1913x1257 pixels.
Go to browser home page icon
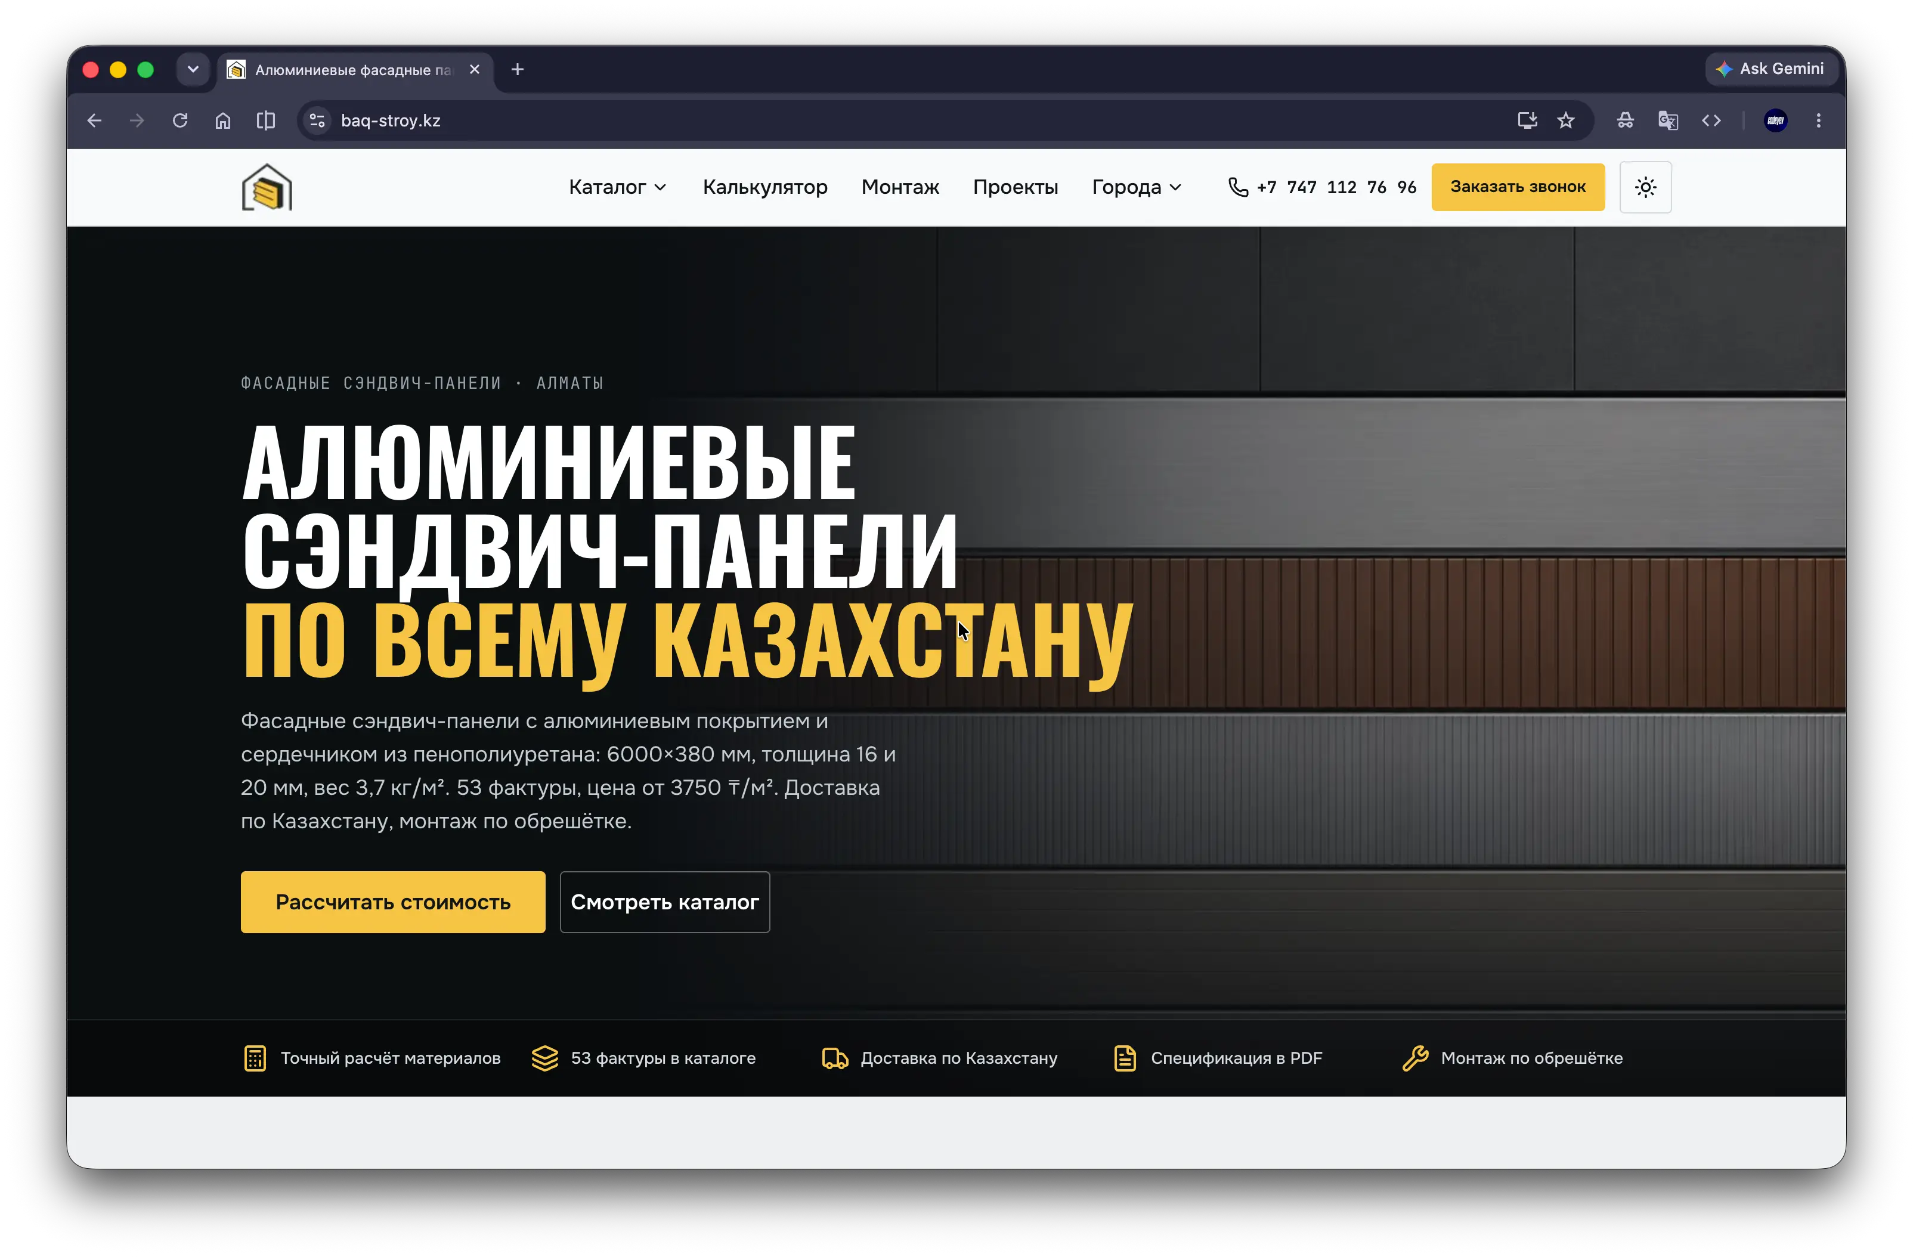coord(222,120)
